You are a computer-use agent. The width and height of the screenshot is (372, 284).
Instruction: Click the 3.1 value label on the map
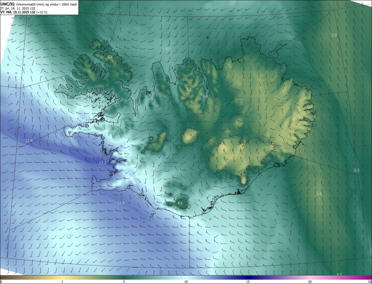pyautogui.click(x=189, y=89)
